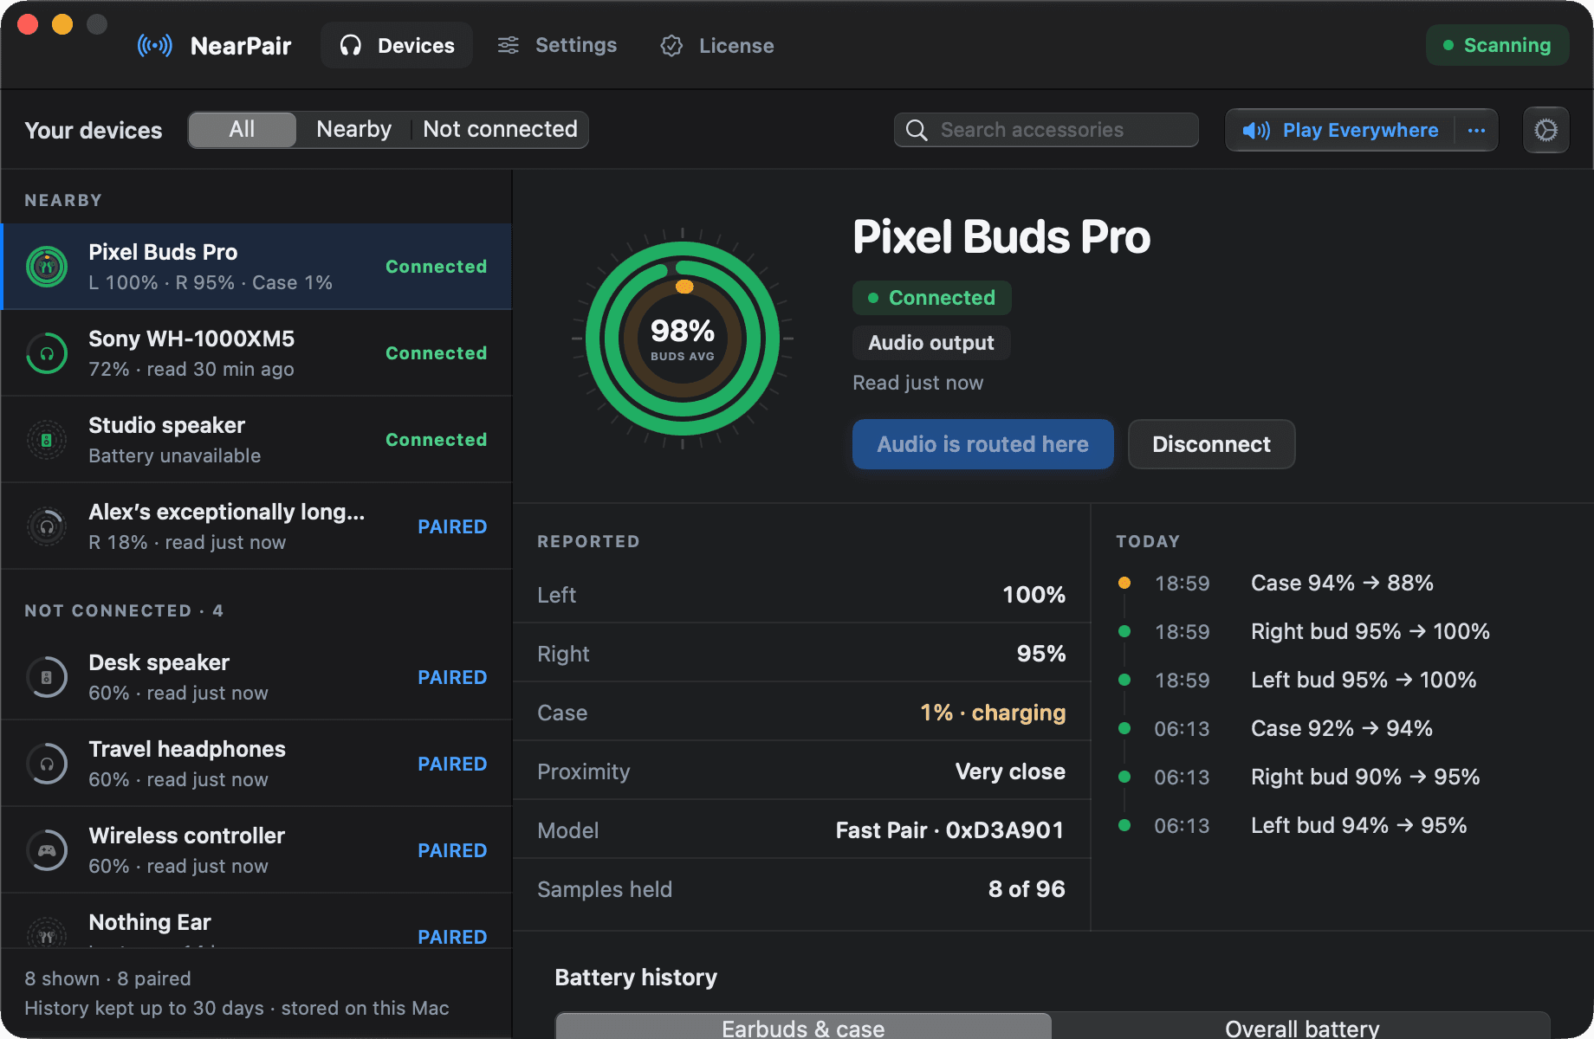Click the Wireless controller gamepad icon
The height and width of the screenshot is (1039, 1594).
[x=47, y=850]
